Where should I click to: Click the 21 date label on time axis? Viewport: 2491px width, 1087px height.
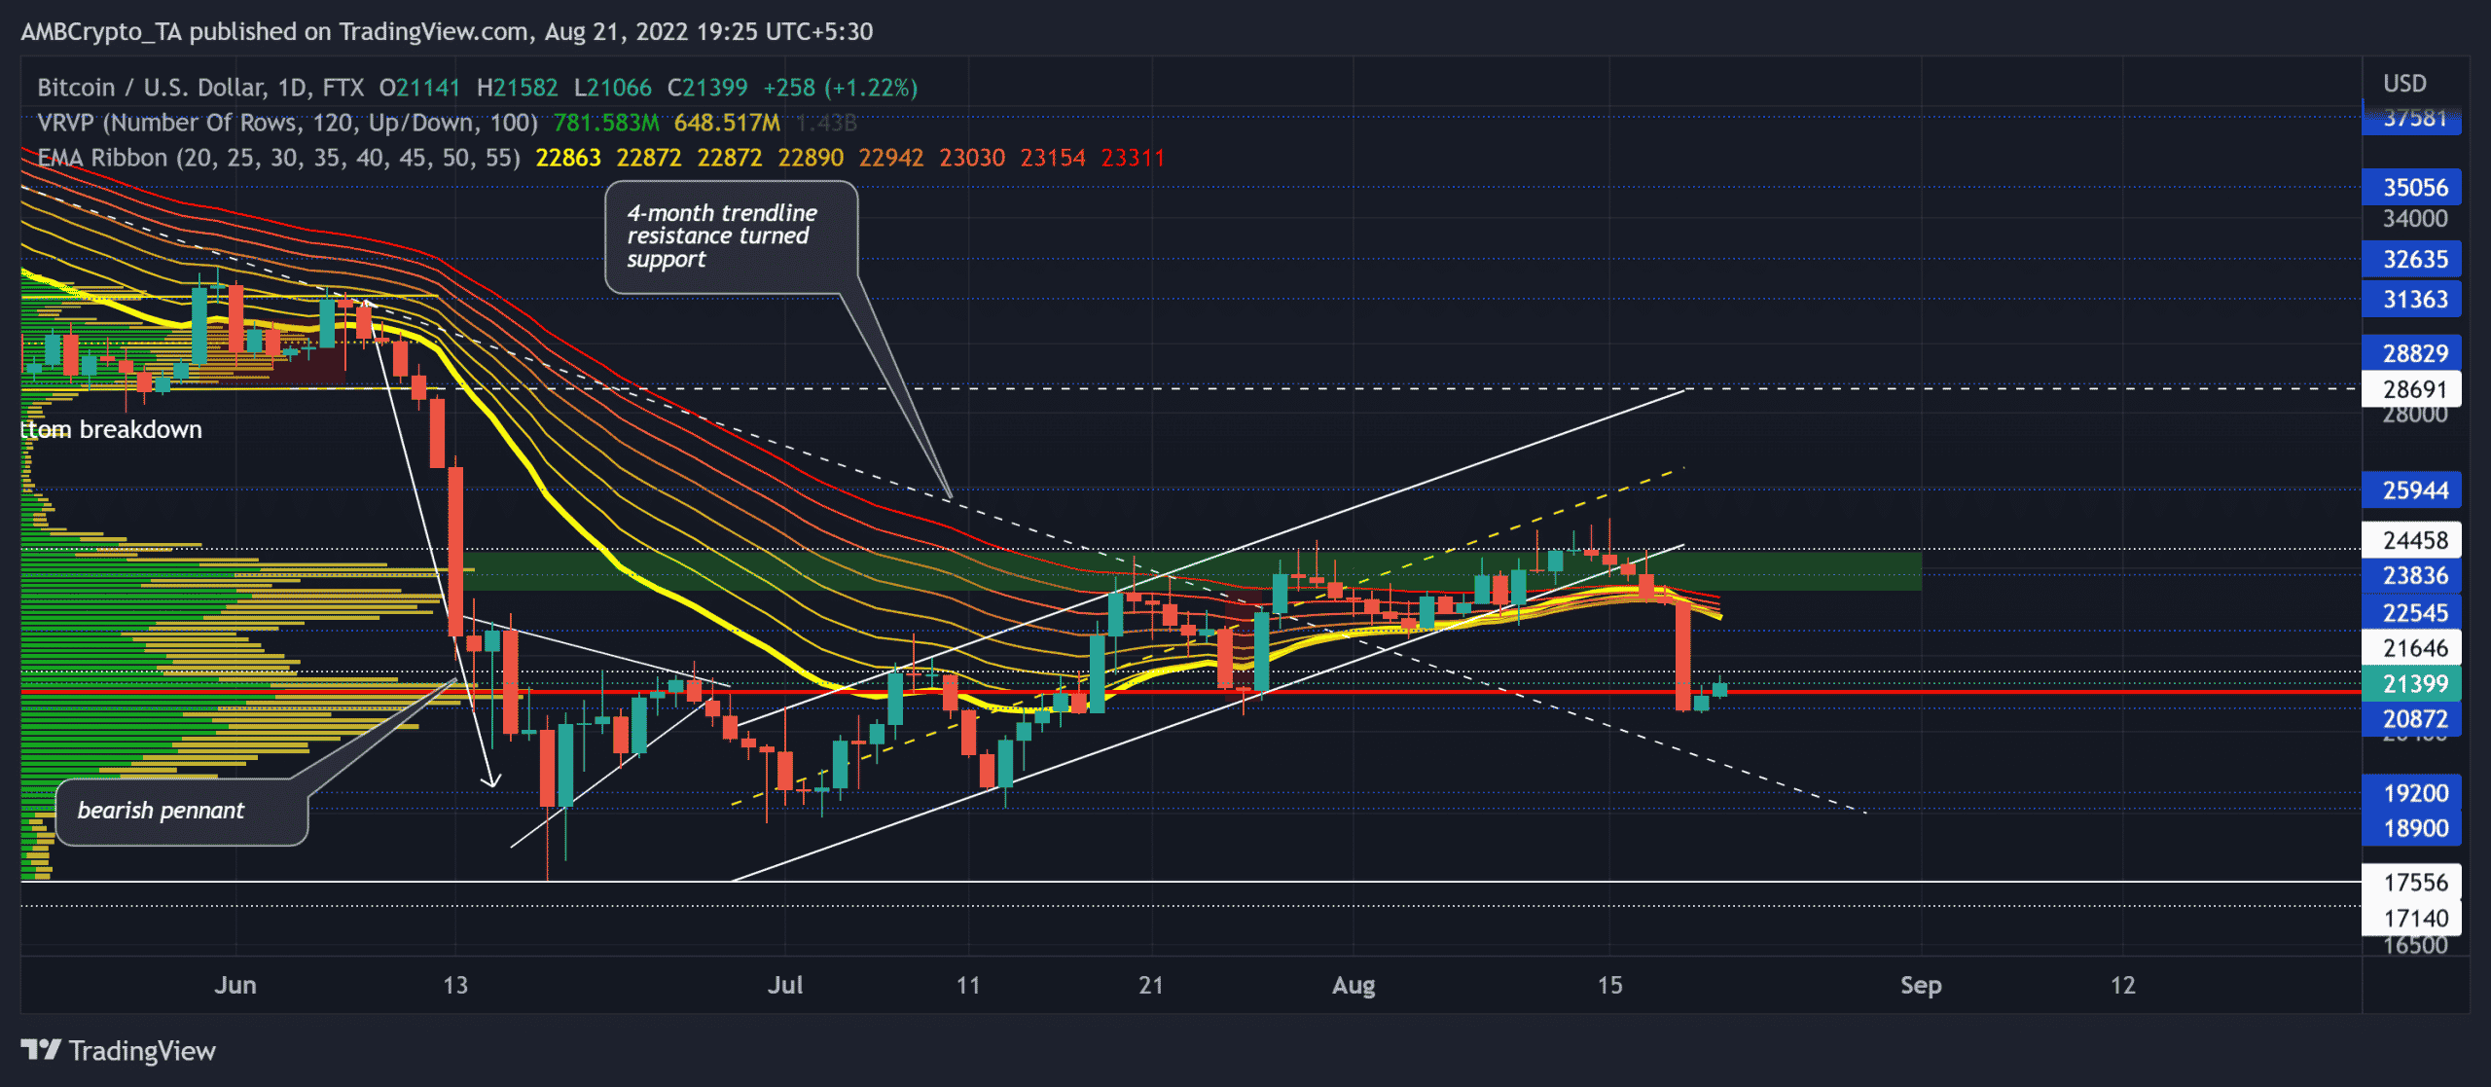coord(1151,985)
